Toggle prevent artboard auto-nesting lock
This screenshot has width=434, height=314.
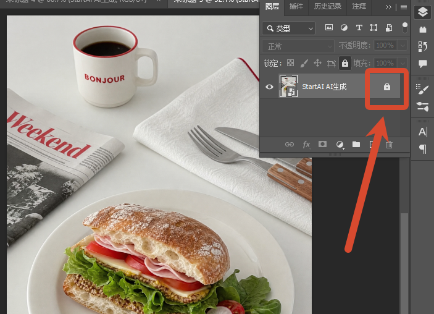point(331,63)
